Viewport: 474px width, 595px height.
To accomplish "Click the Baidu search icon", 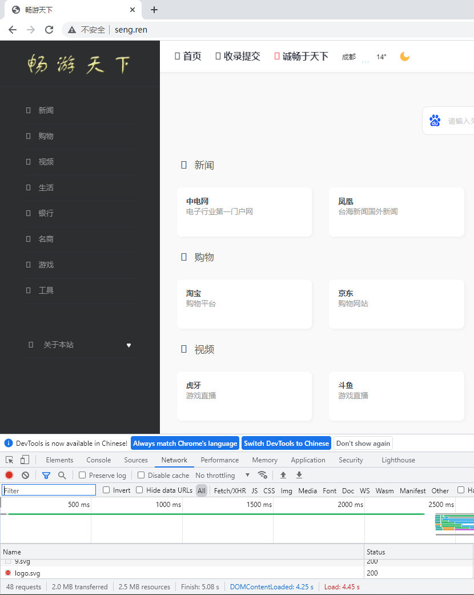I will click(x=435, y=120).
